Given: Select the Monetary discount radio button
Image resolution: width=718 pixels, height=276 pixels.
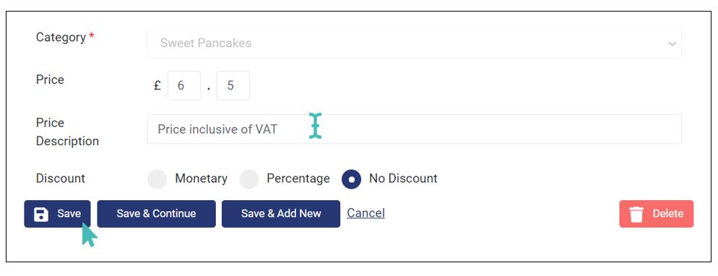Looking at the screenshot, I should [157, 179].
